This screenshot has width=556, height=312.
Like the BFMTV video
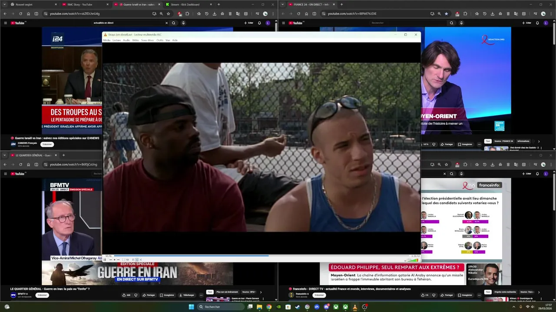(126, 295)
